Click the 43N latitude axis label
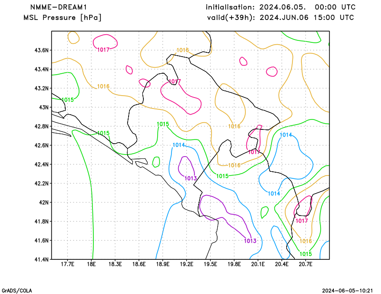This screenshot has height=294, width=381. pos(44,108)
